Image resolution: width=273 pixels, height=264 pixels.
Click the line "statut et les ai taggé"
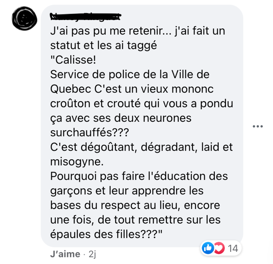pos(104,46)
